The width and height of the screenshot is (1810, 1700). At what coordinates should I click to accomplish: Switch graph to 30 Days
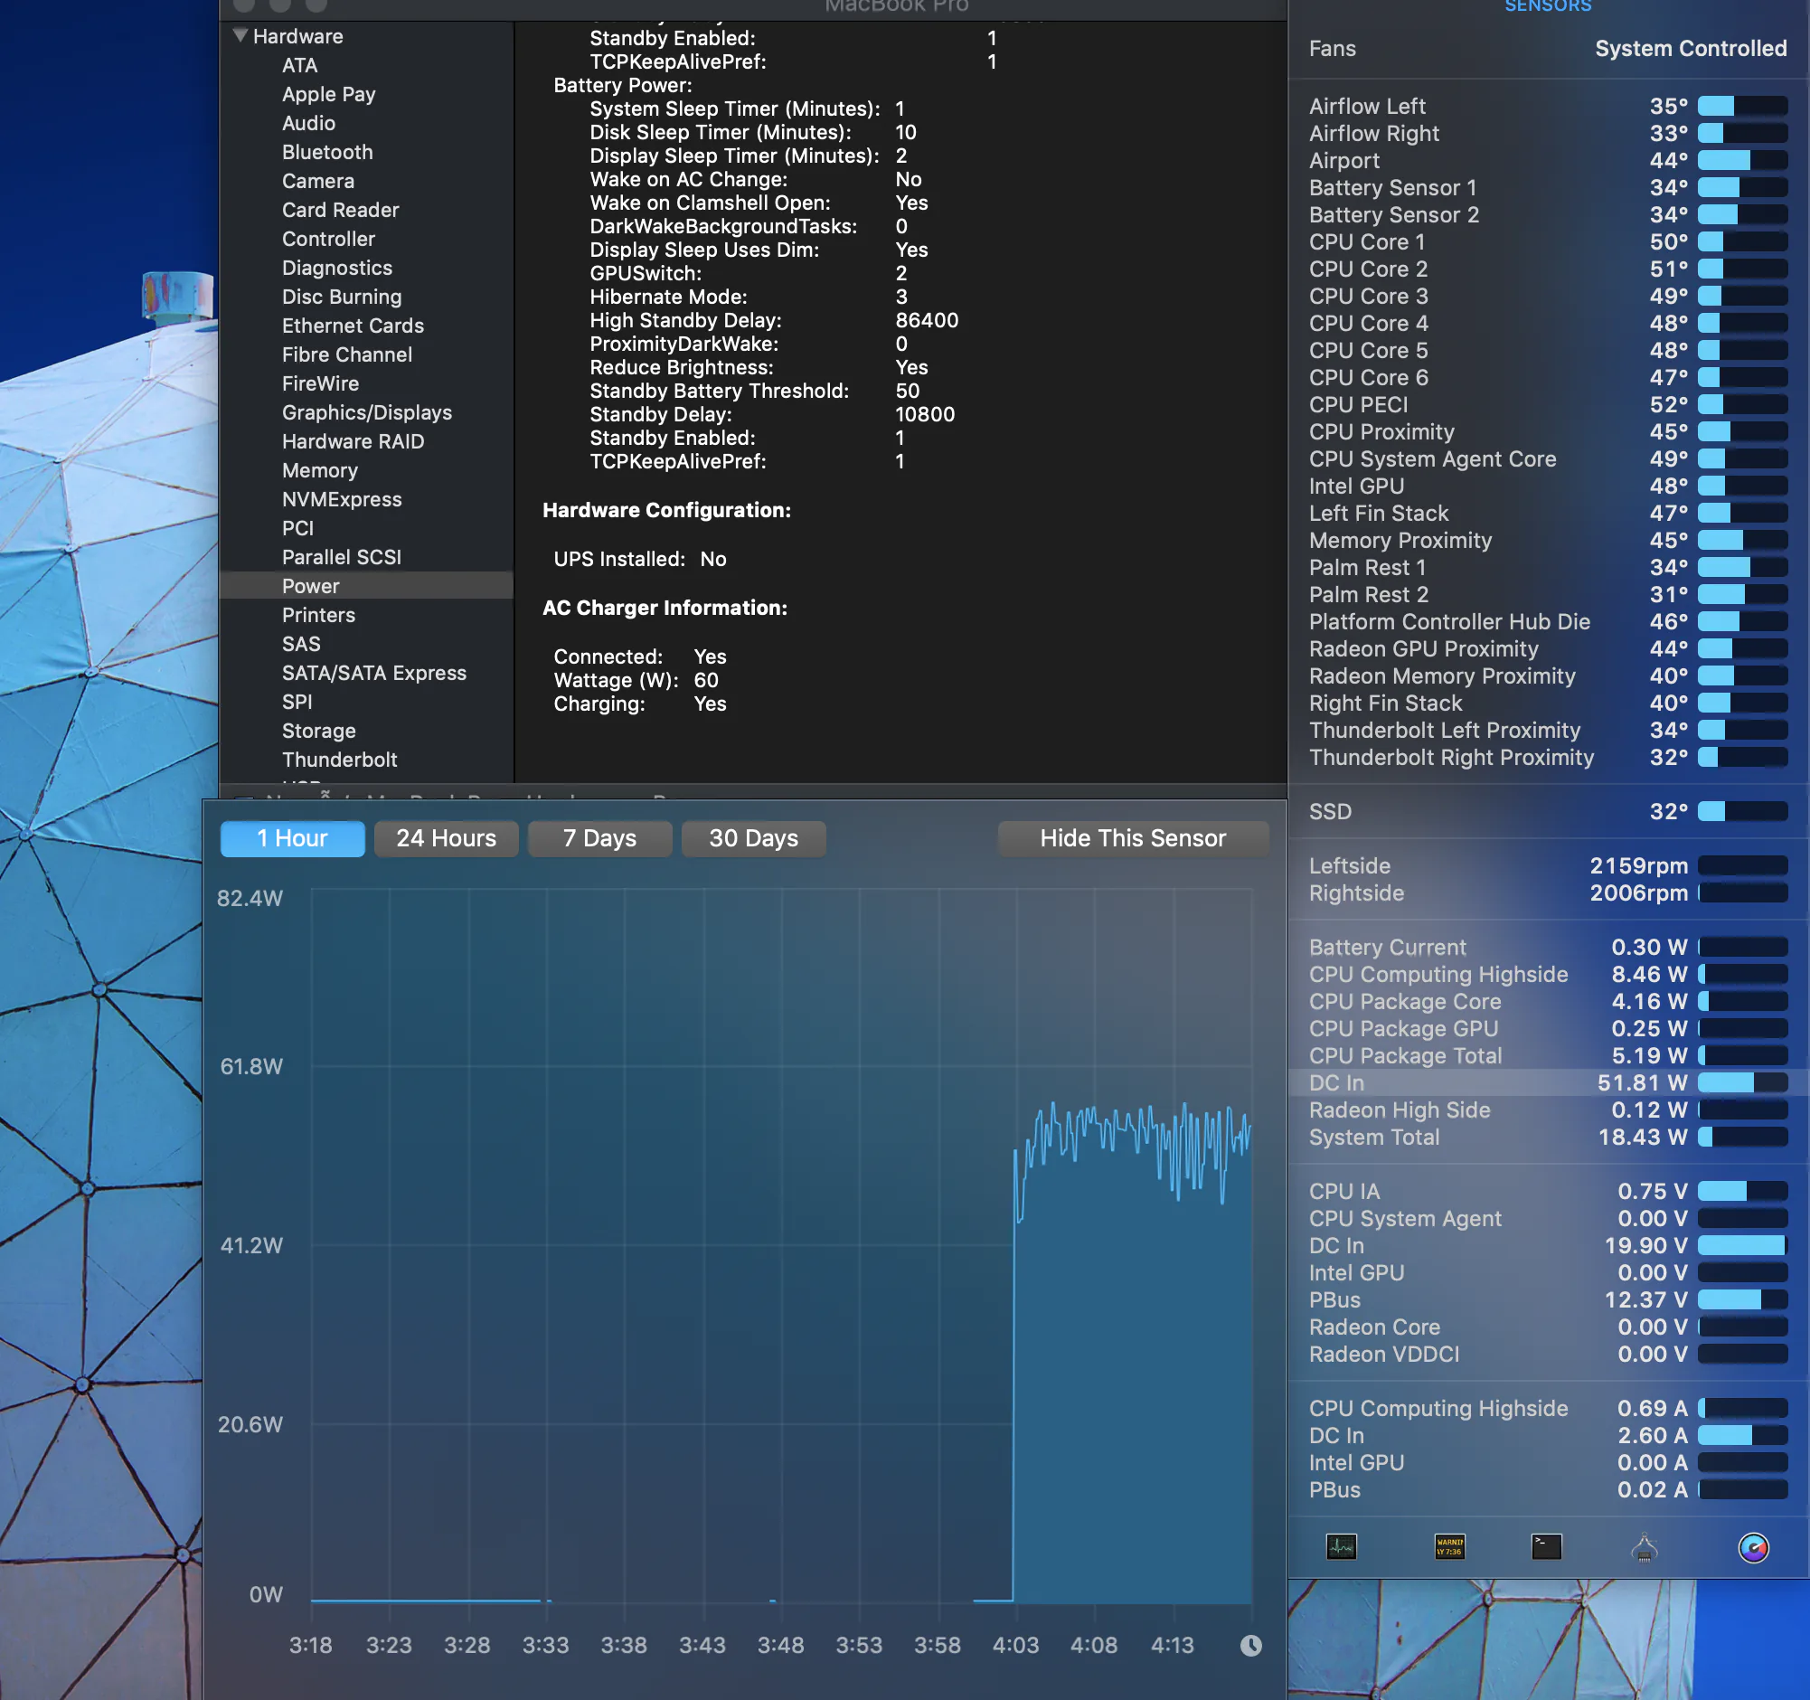754,837
